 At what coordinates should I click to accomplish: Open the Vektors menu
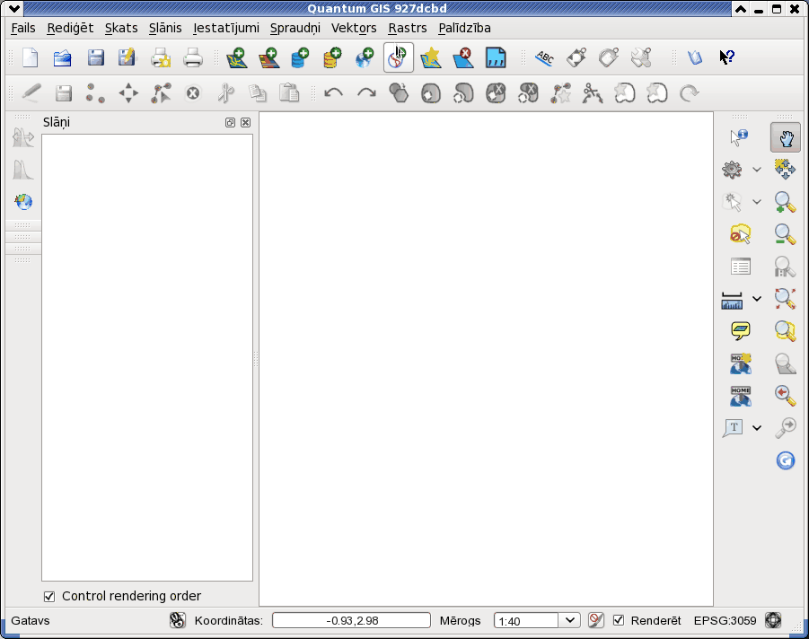point(354,28)
